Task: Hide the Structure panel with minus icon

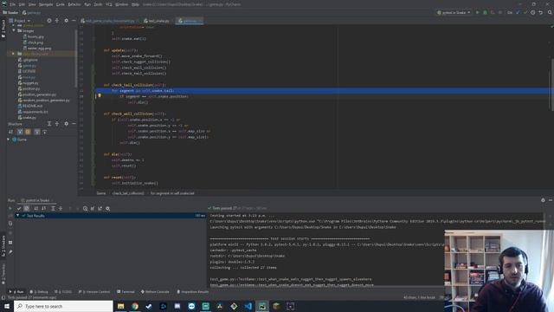Action: [x=74, y=124]
